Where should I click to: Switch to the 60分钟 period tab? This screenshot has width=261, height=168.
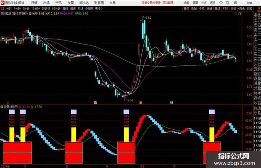56,9
